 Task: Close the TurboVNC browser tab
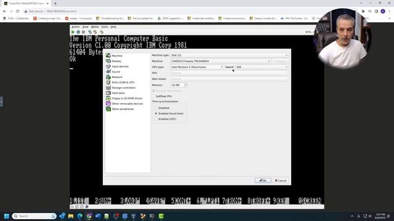coord(47,4)
